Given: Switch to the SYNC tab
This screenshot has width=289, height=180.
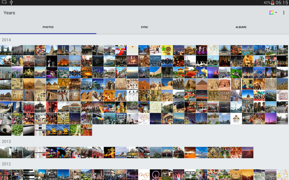Looking at the screenshot, I should 145,27.
